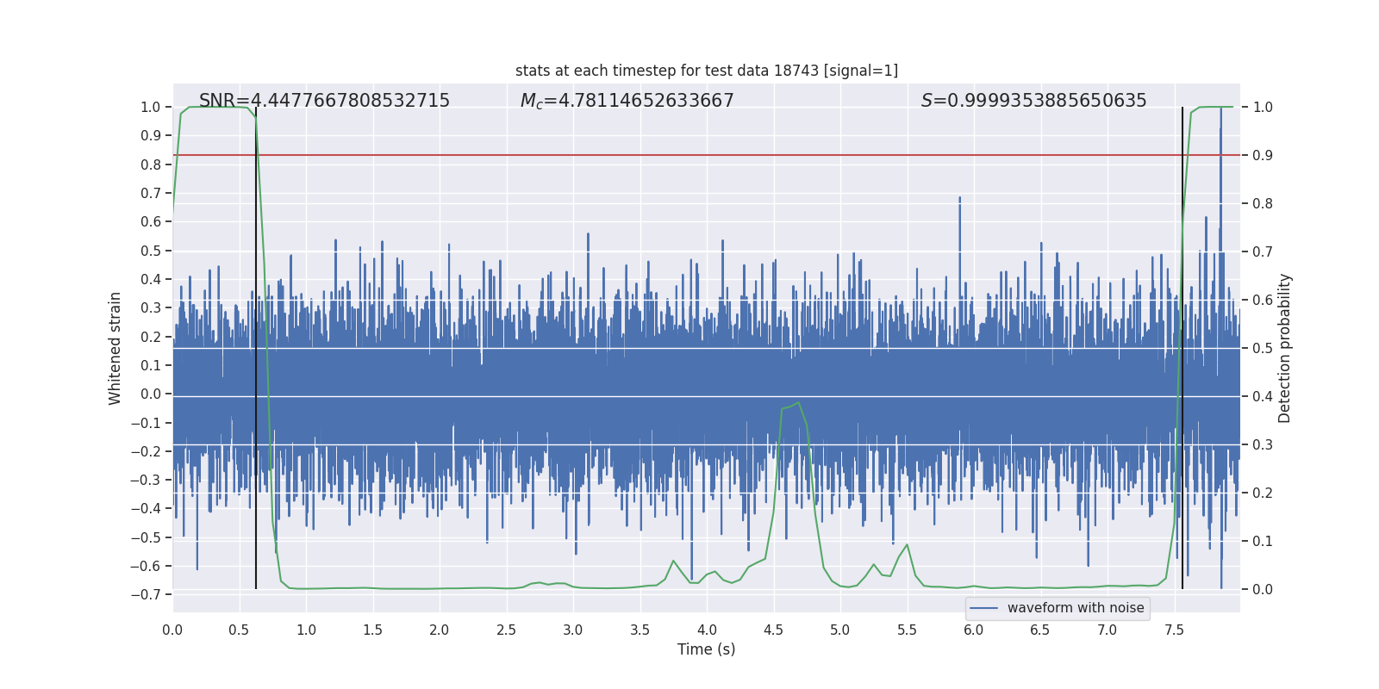Screen dimensions: 1379x689
Task: Click the plot title for test data 18743
Action: point(706,71)
